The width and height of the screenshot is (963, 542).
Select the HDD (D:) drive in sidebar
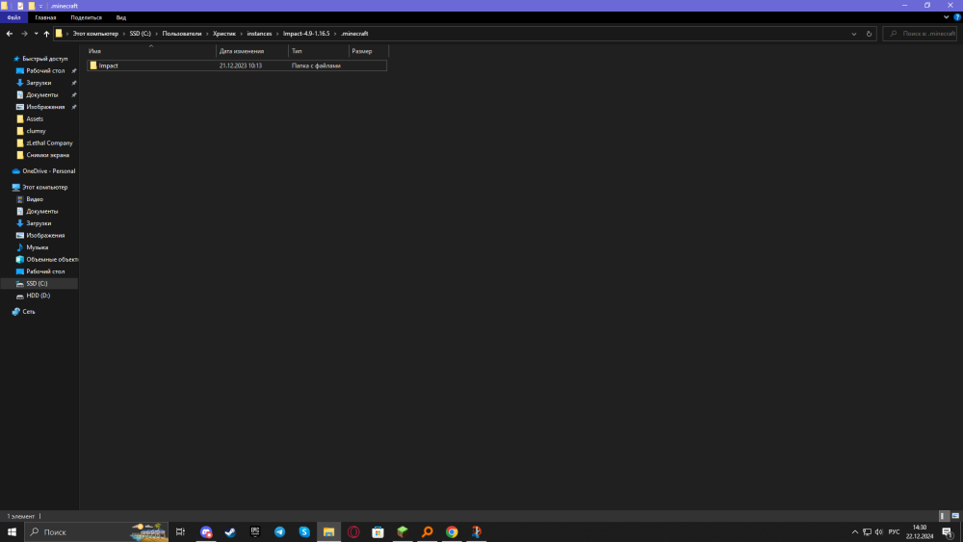click(39, 296)
